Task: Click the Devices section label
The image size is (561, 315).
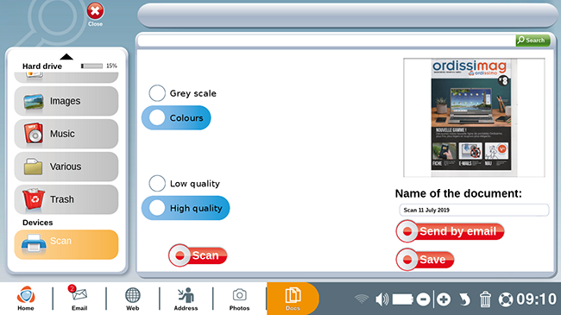Action: pos(38,223)
